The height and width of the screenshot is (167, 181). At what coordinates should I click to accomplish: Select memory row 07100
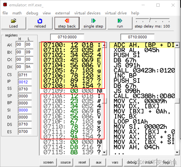71,45
